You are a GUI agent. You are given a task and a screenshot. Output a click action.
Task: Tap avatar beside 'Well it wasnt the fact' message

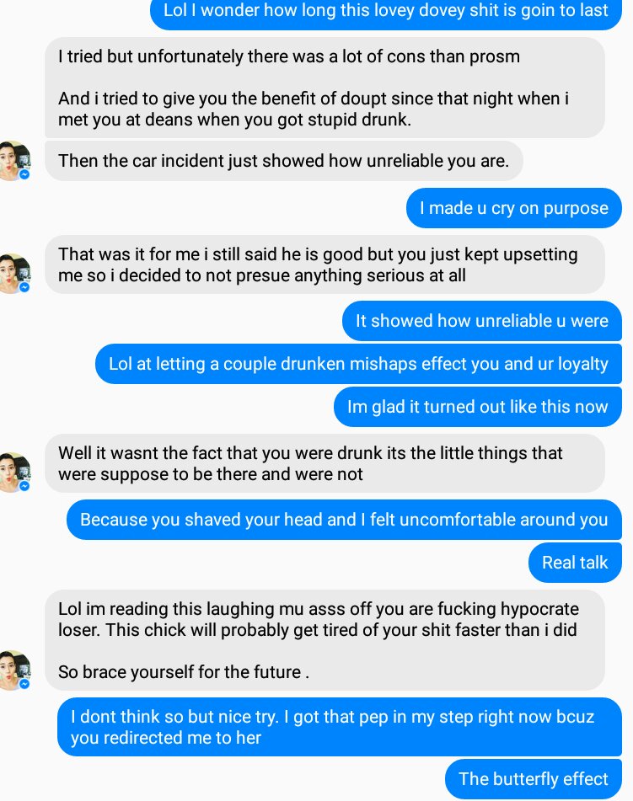pos(14,473)
